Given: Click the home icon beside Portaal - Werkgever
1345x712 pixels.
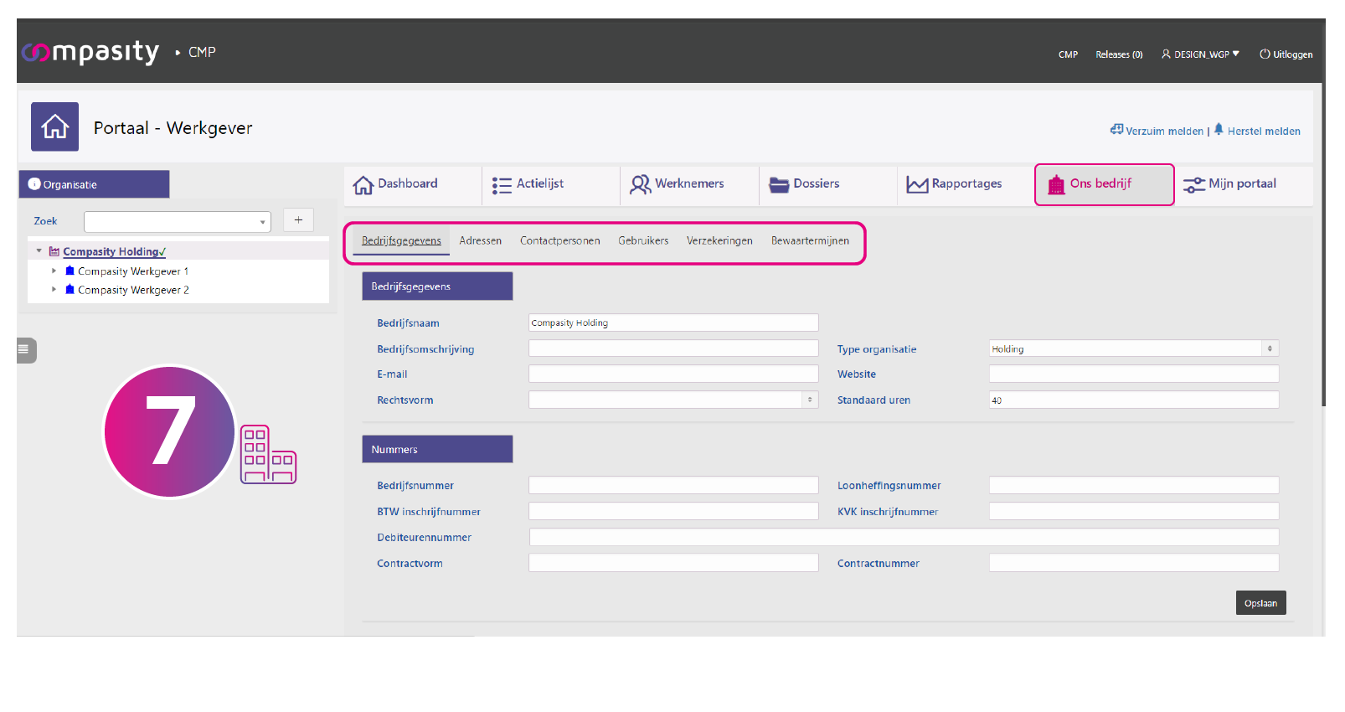Looking at the screenshot, I should (54, 126).
